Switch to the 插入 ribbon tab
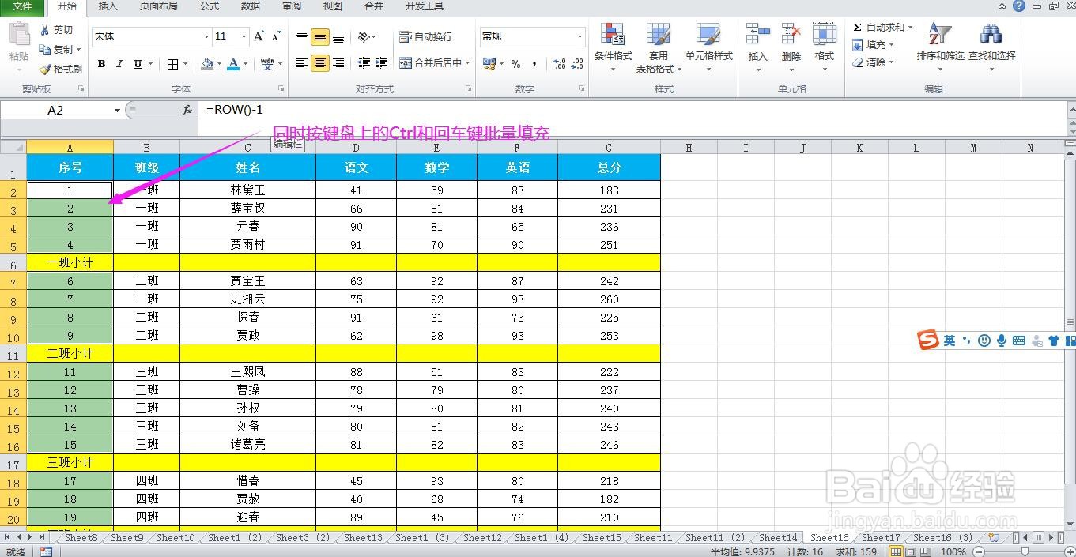This screenshot has width=1076, height=557. pos(108,7)
